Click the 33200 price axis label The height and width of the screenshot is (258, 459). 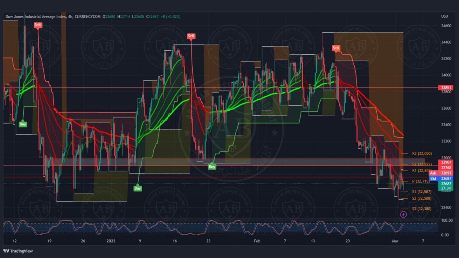tap(446, 141)
